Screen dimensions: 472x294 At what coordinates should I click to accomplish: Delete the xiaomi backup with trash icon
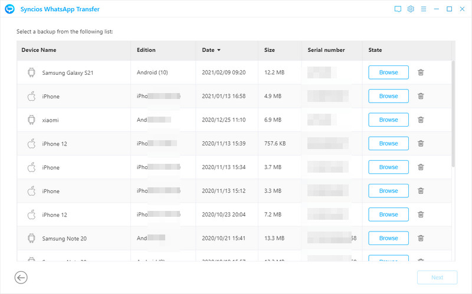tap(421, 120)
